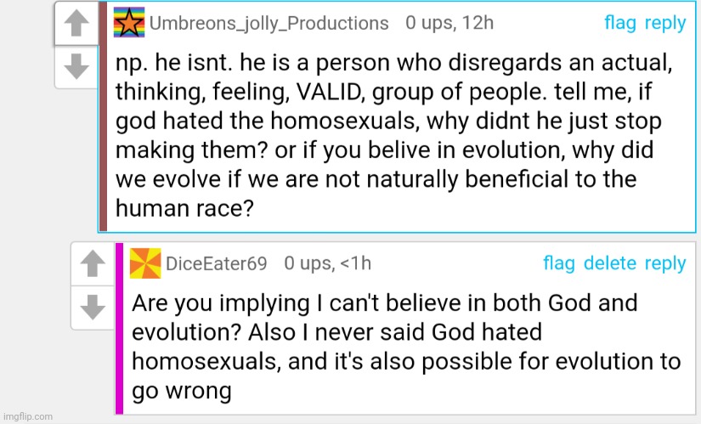701x424 pixels.
Task: Click the magenta bar beside the DiceEater69 comment
Action: (119, 329)
